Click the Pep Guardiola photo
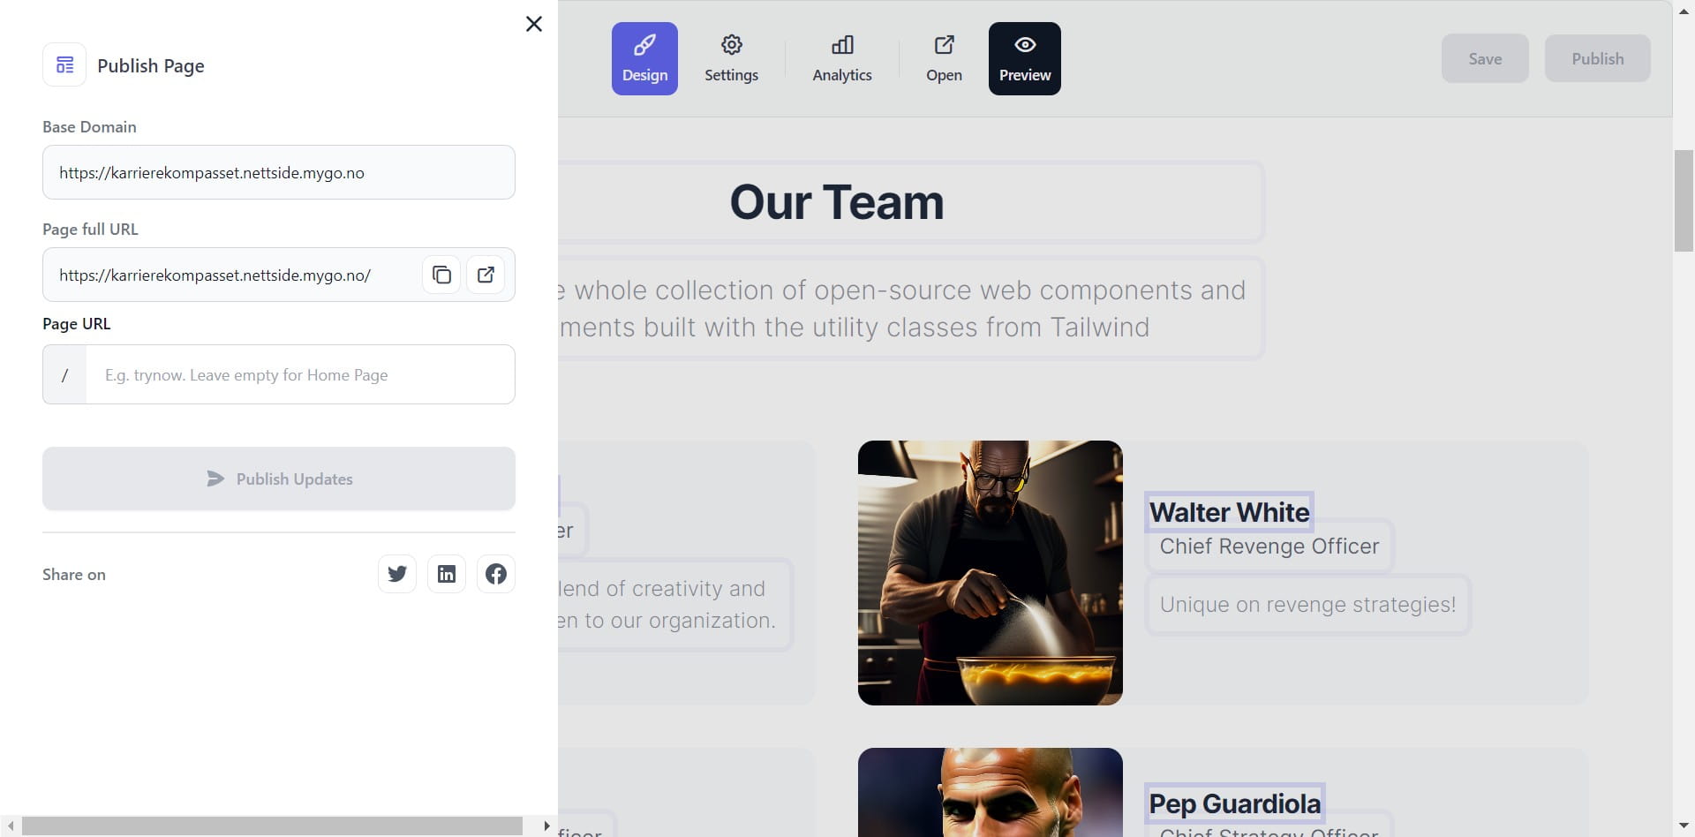The image size is (1695, 837). [991, 792]
